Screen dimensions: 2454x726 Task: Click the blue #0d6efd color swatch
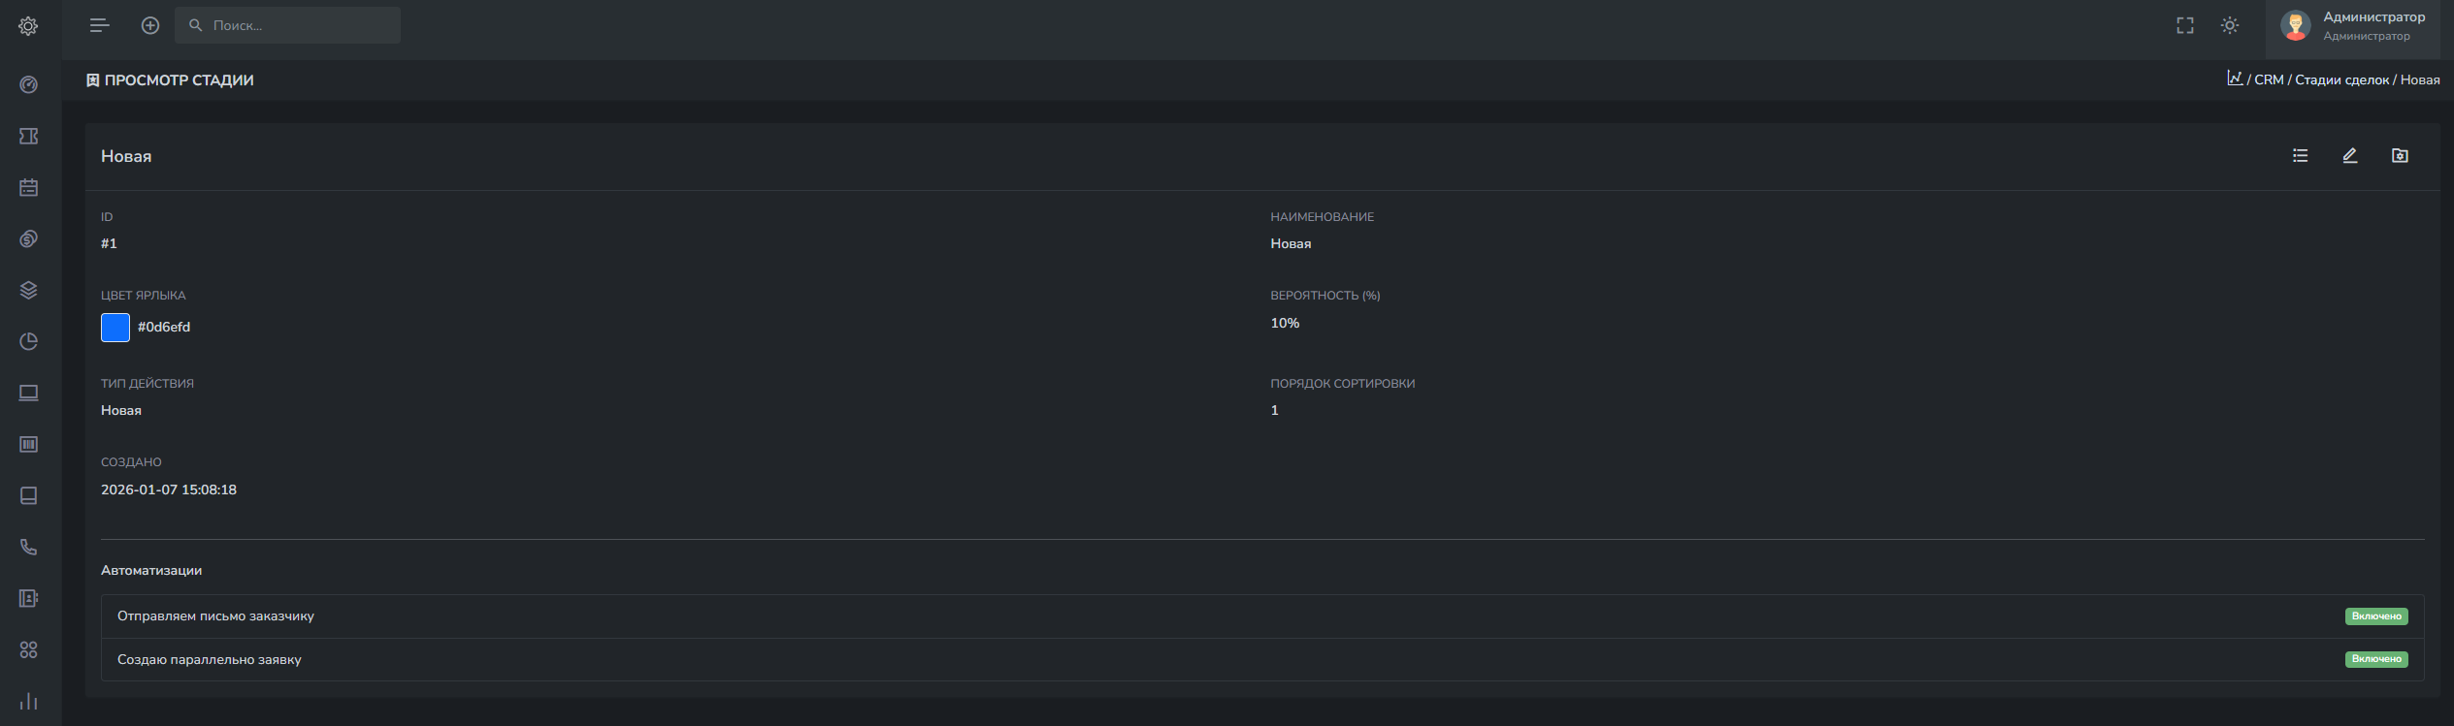(x=115, y=328)
